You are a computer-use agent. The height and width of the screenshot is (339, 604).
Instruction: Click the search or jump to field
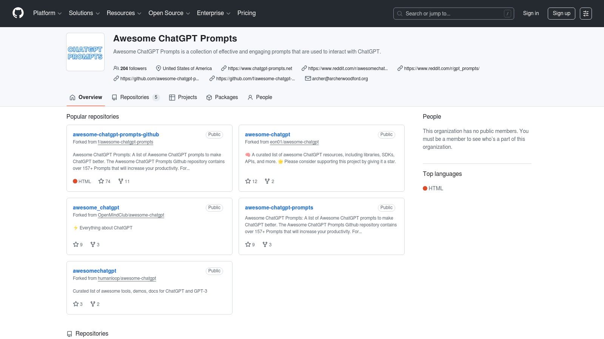tap(453, 14)
